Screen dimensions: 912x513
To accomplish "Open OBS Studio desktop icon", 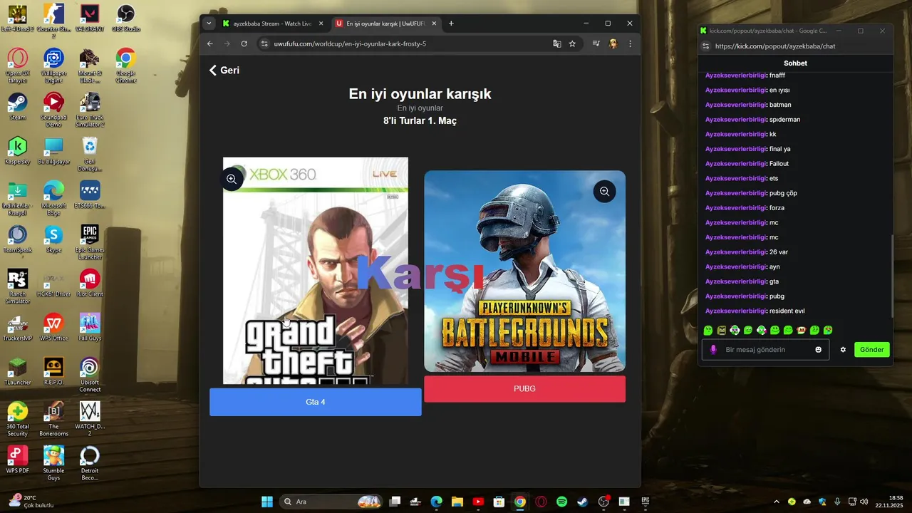I will click(125, 19).
